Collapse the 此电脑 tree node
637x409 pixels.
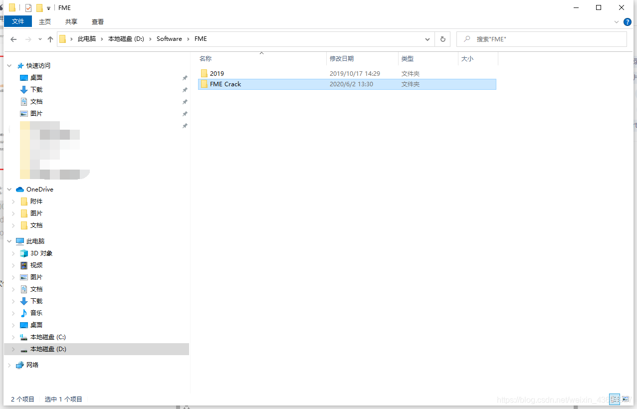[9, 241]
